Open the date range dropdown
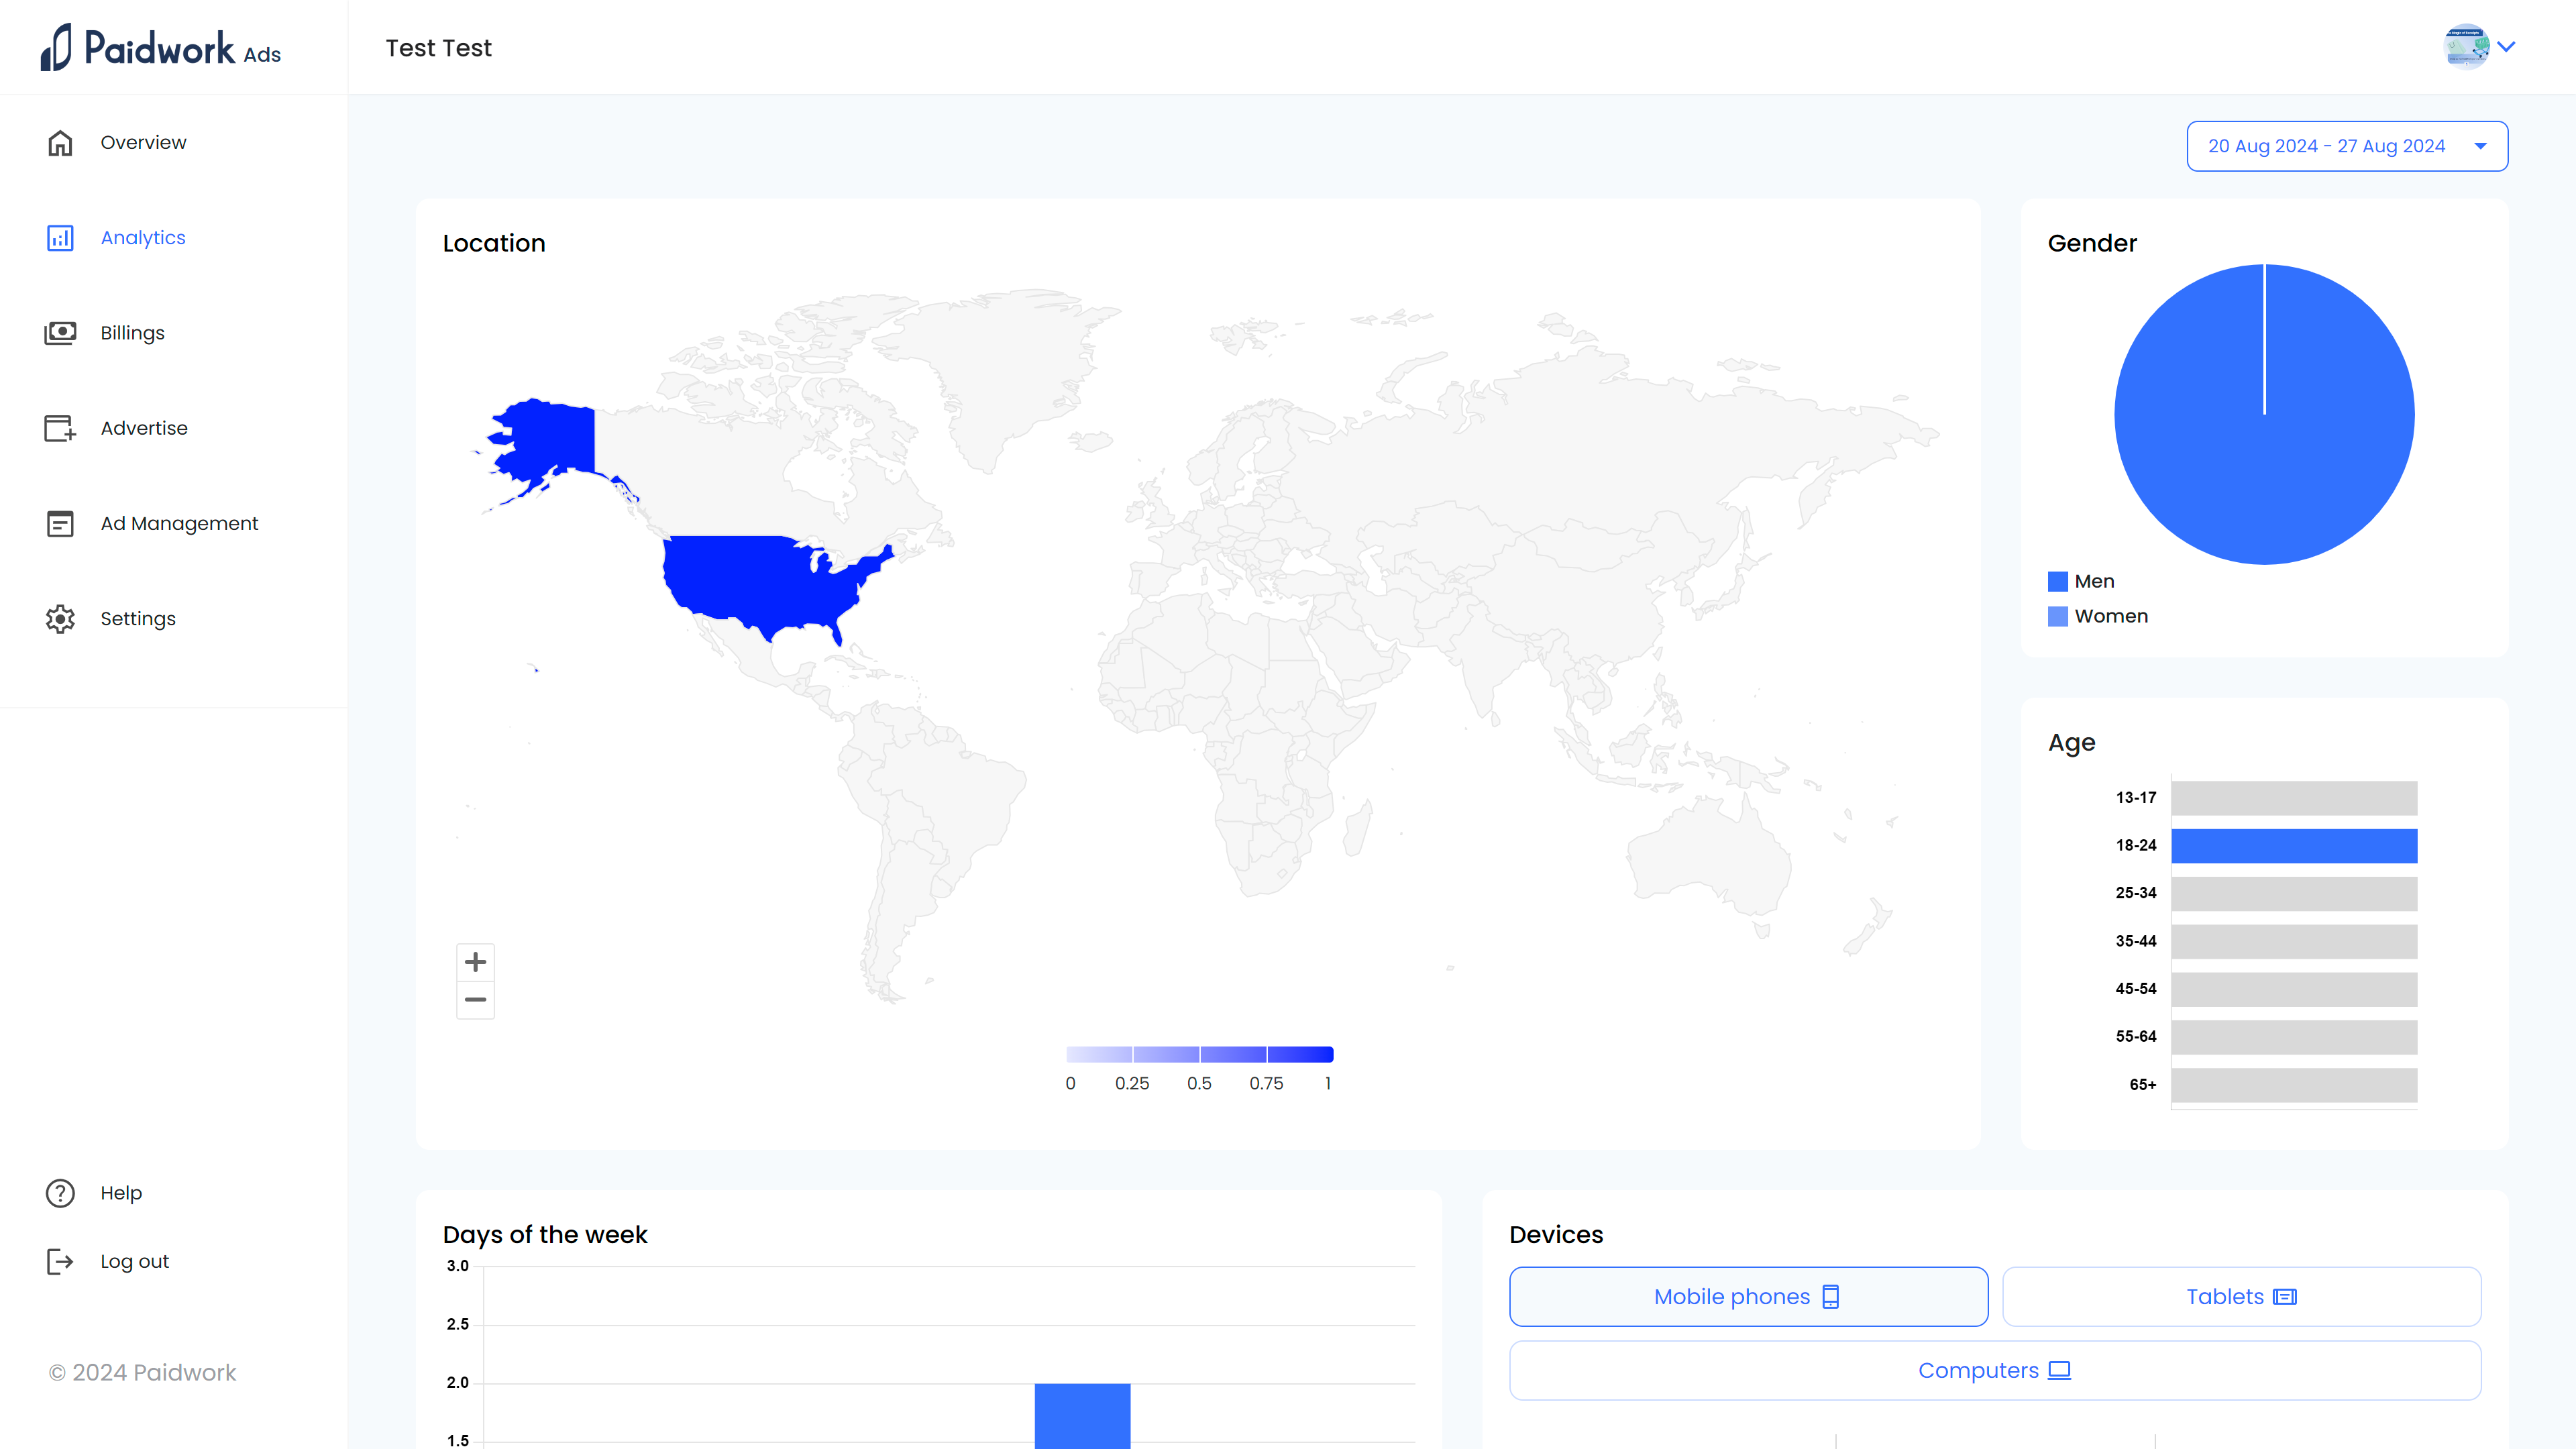Screen dimensions: 2576x1449 (x=2347, y=146)
